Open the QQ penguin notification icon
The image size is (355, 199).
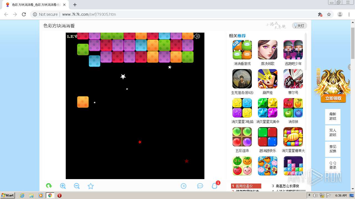(x=215, y=186)
